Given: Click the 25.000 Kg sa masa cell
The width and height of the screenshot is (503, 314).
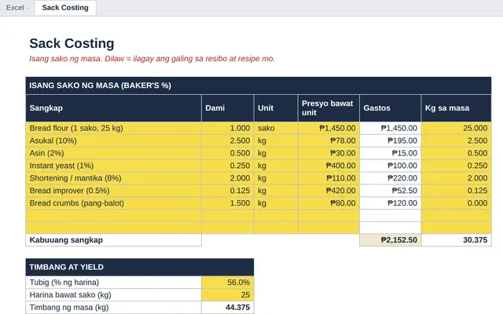Looking at the screenshot, I should tap(456, 128).
